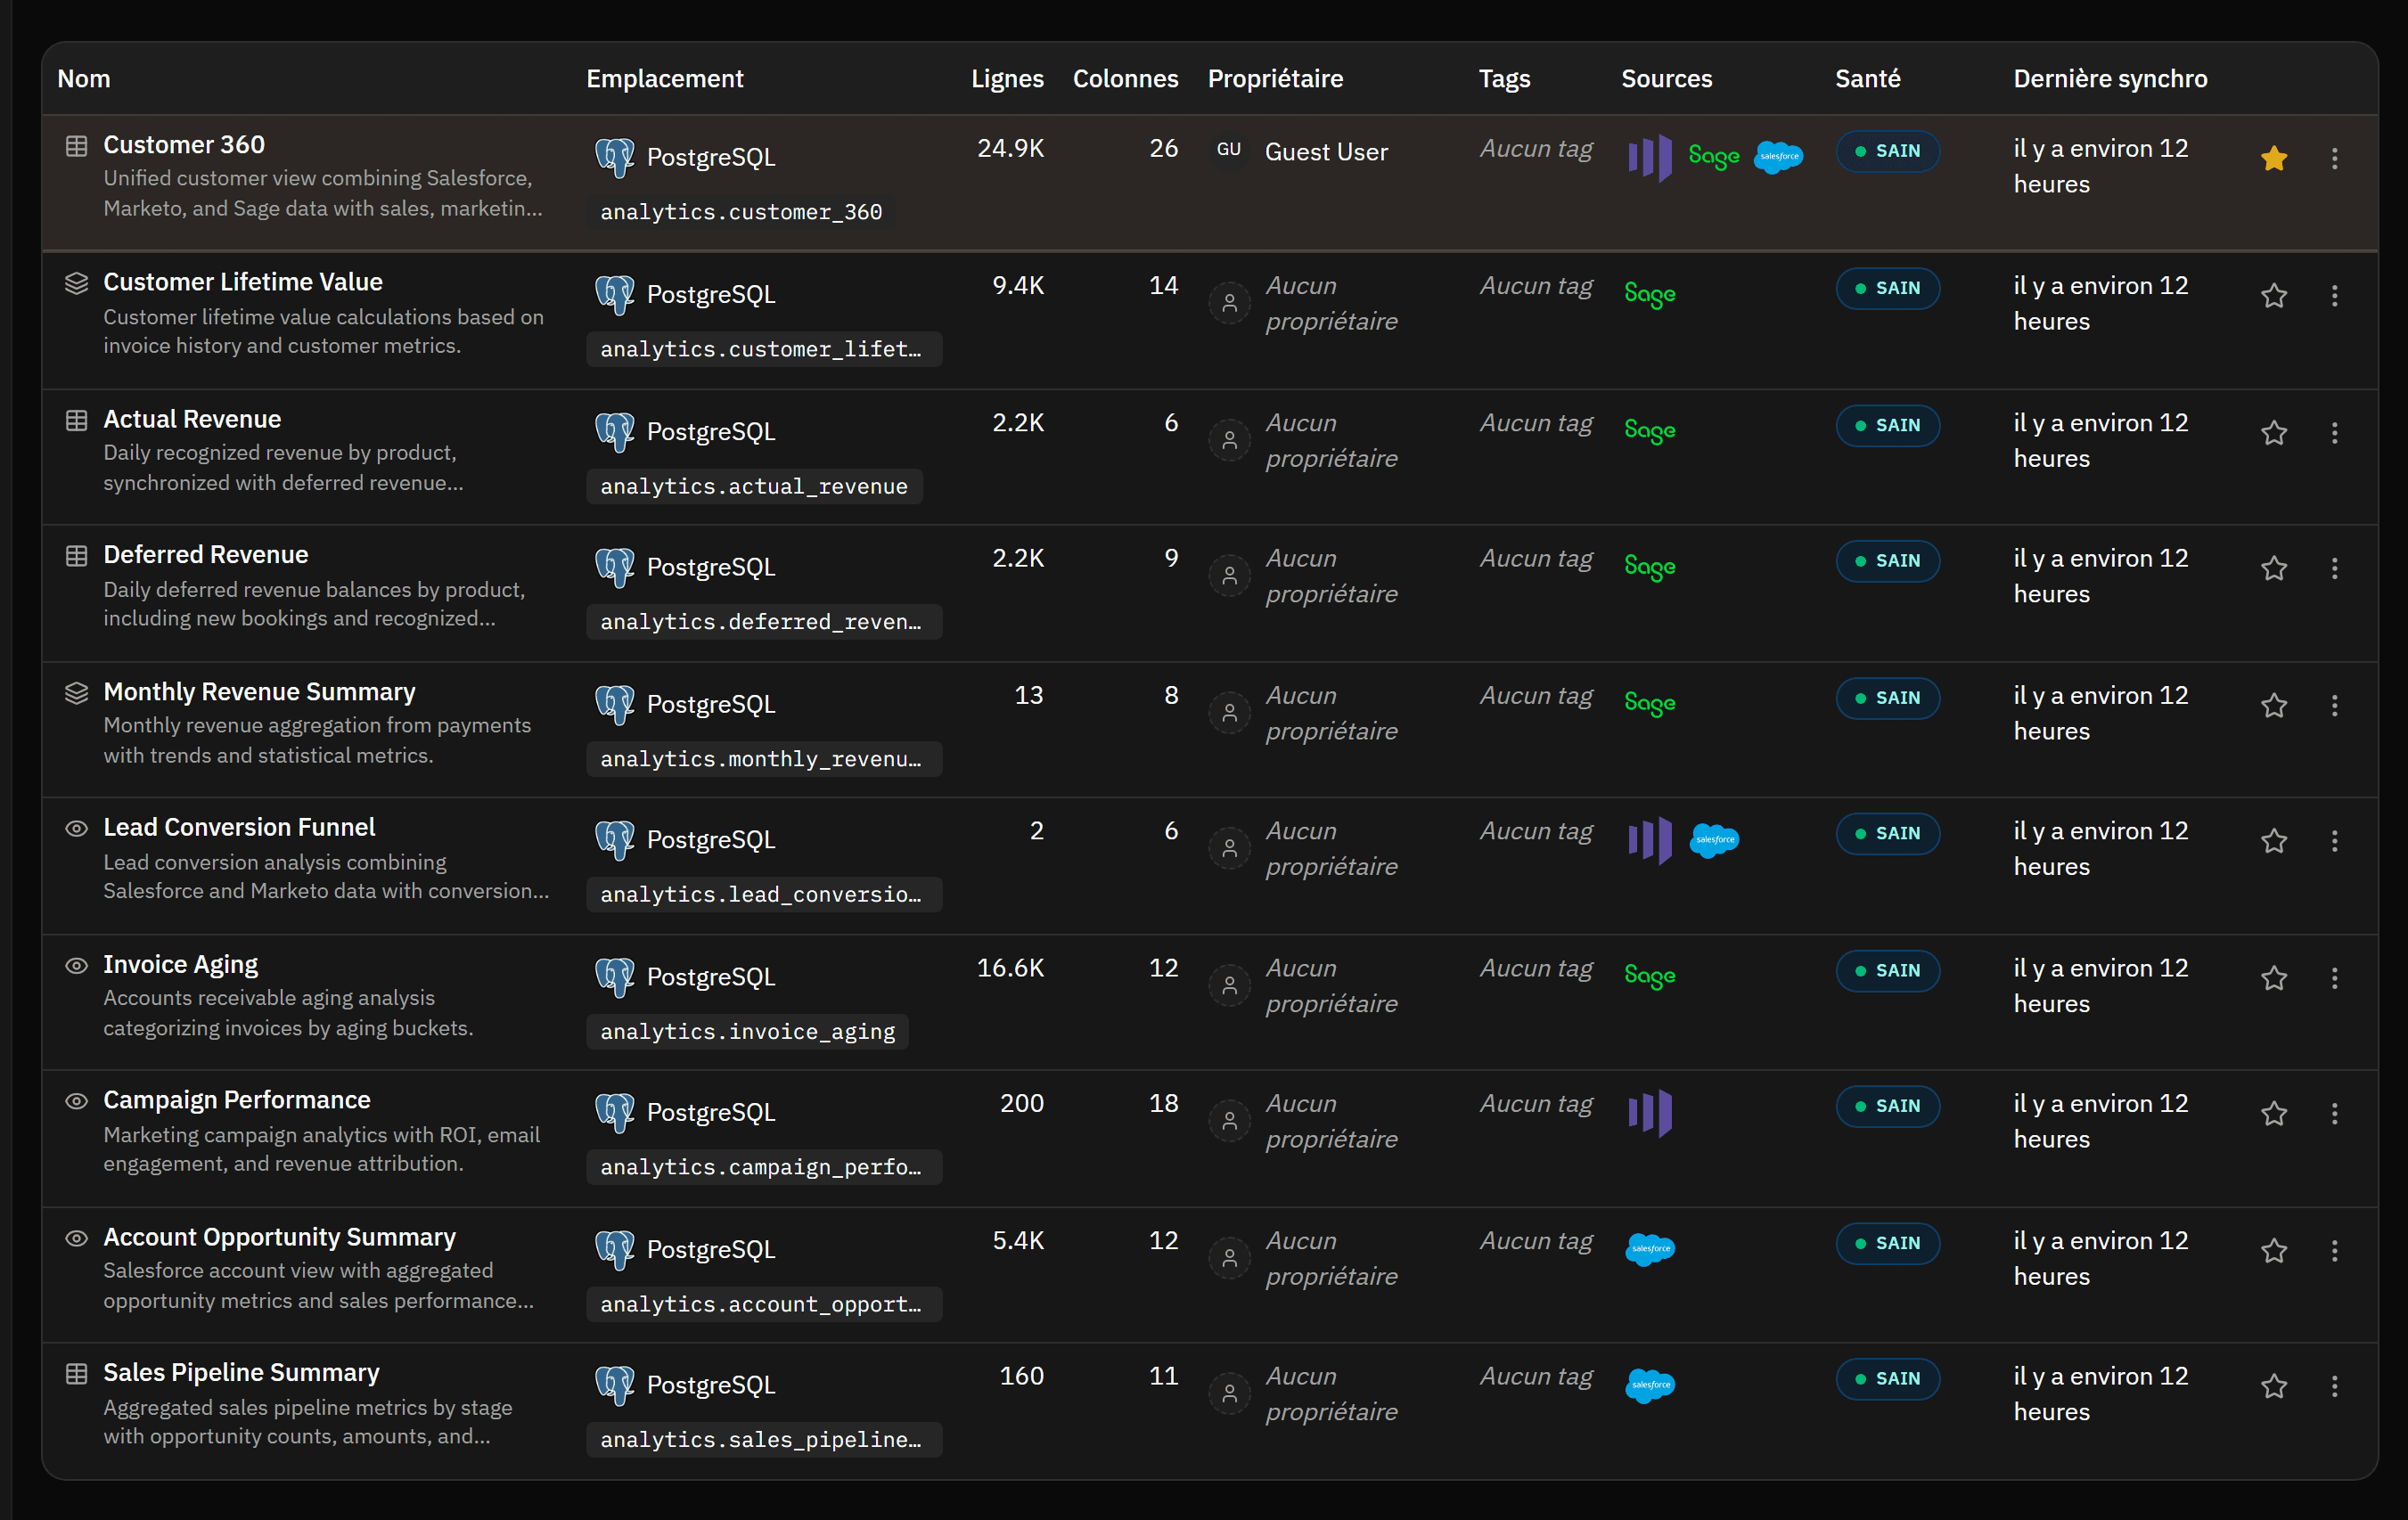Click the PostgreSQL elephant icon for Invoice Aging
This screenshot has width=2408, height=1520.
click(x=614, y=976)
